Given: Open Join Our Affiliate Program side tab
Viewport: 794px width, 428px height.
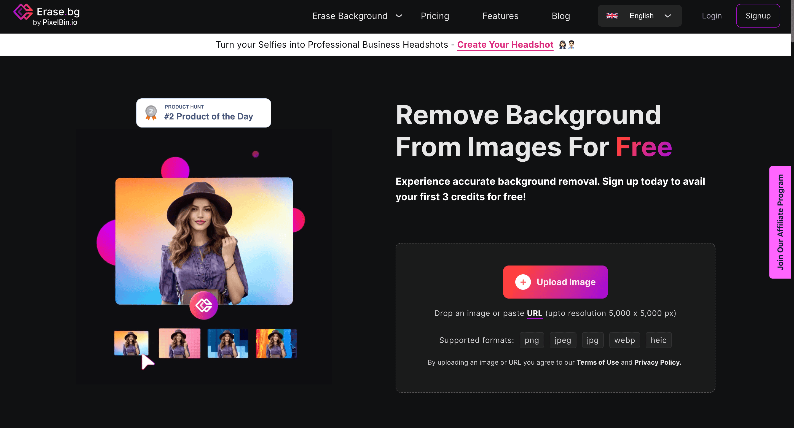Looking at the screenshot, I should point(780,222).
